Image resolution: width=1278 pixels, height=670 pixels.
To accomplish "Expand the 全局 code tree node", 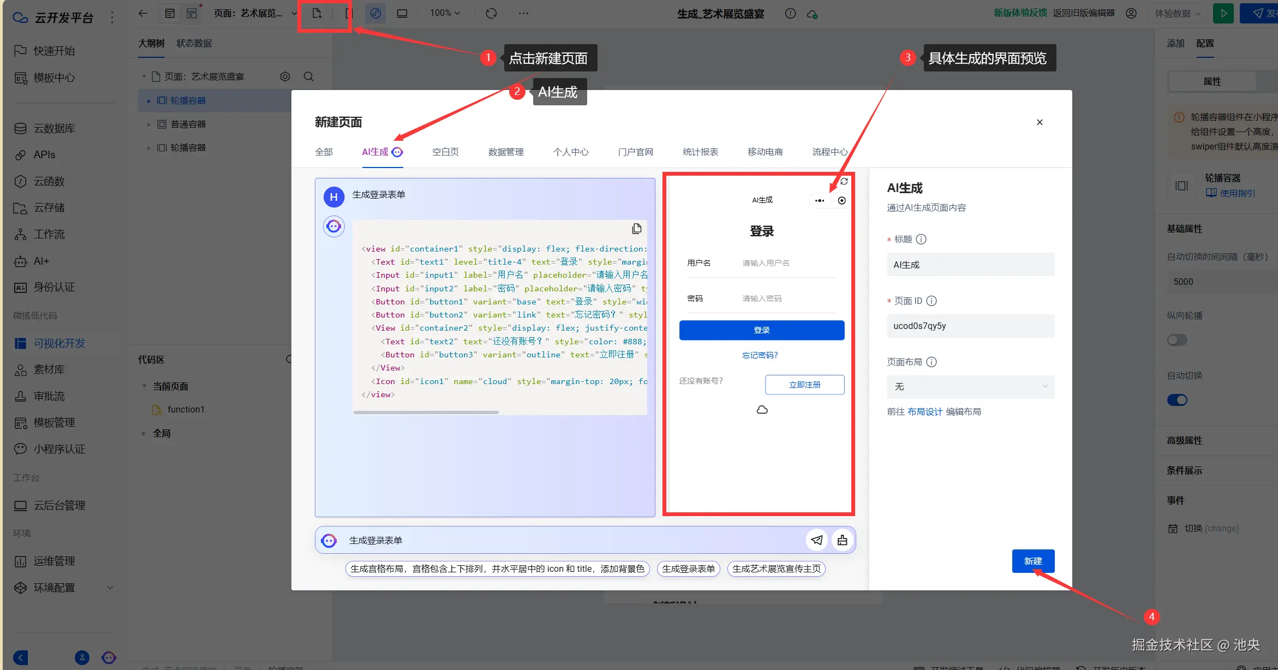I will (144, 433).
